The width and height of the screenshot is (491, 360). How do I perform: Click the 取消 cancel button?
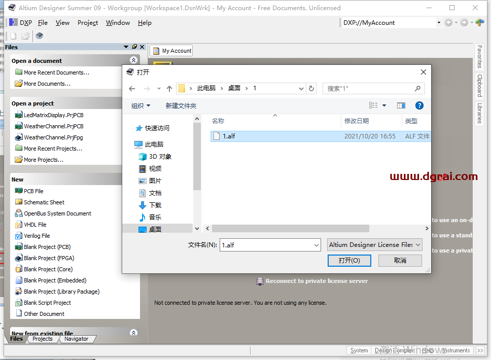click(400, 261)
